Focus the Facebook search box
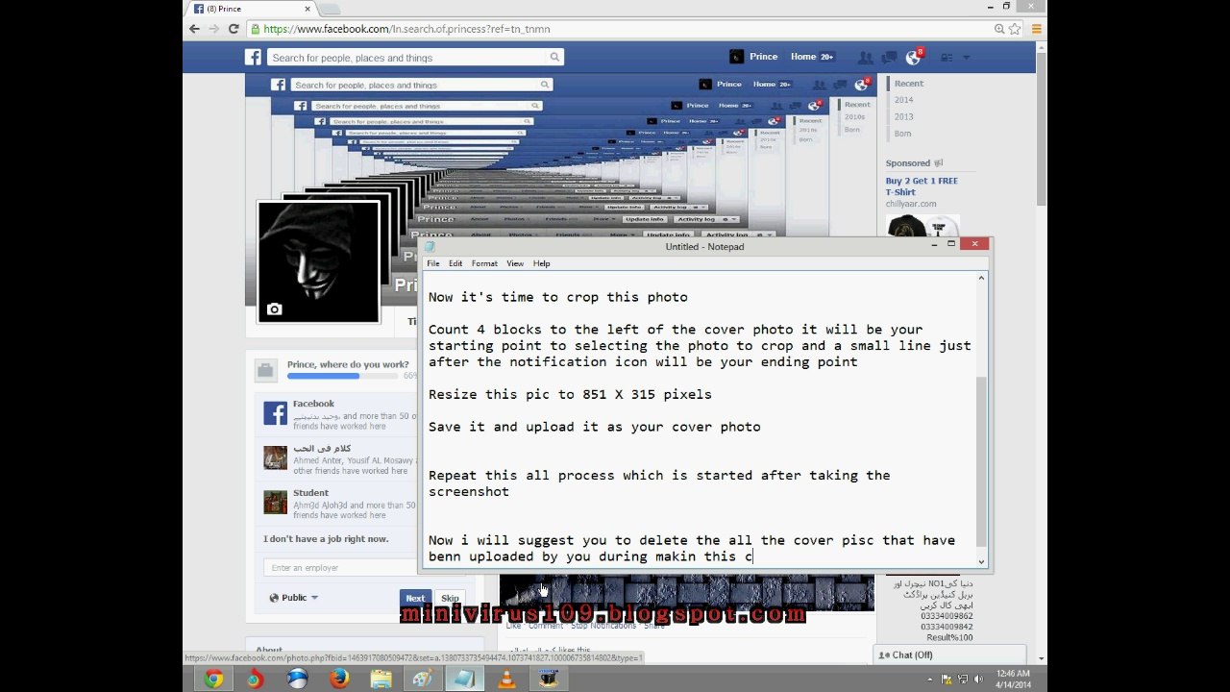This screenshot has height=692, width=1230. (415, 58)
